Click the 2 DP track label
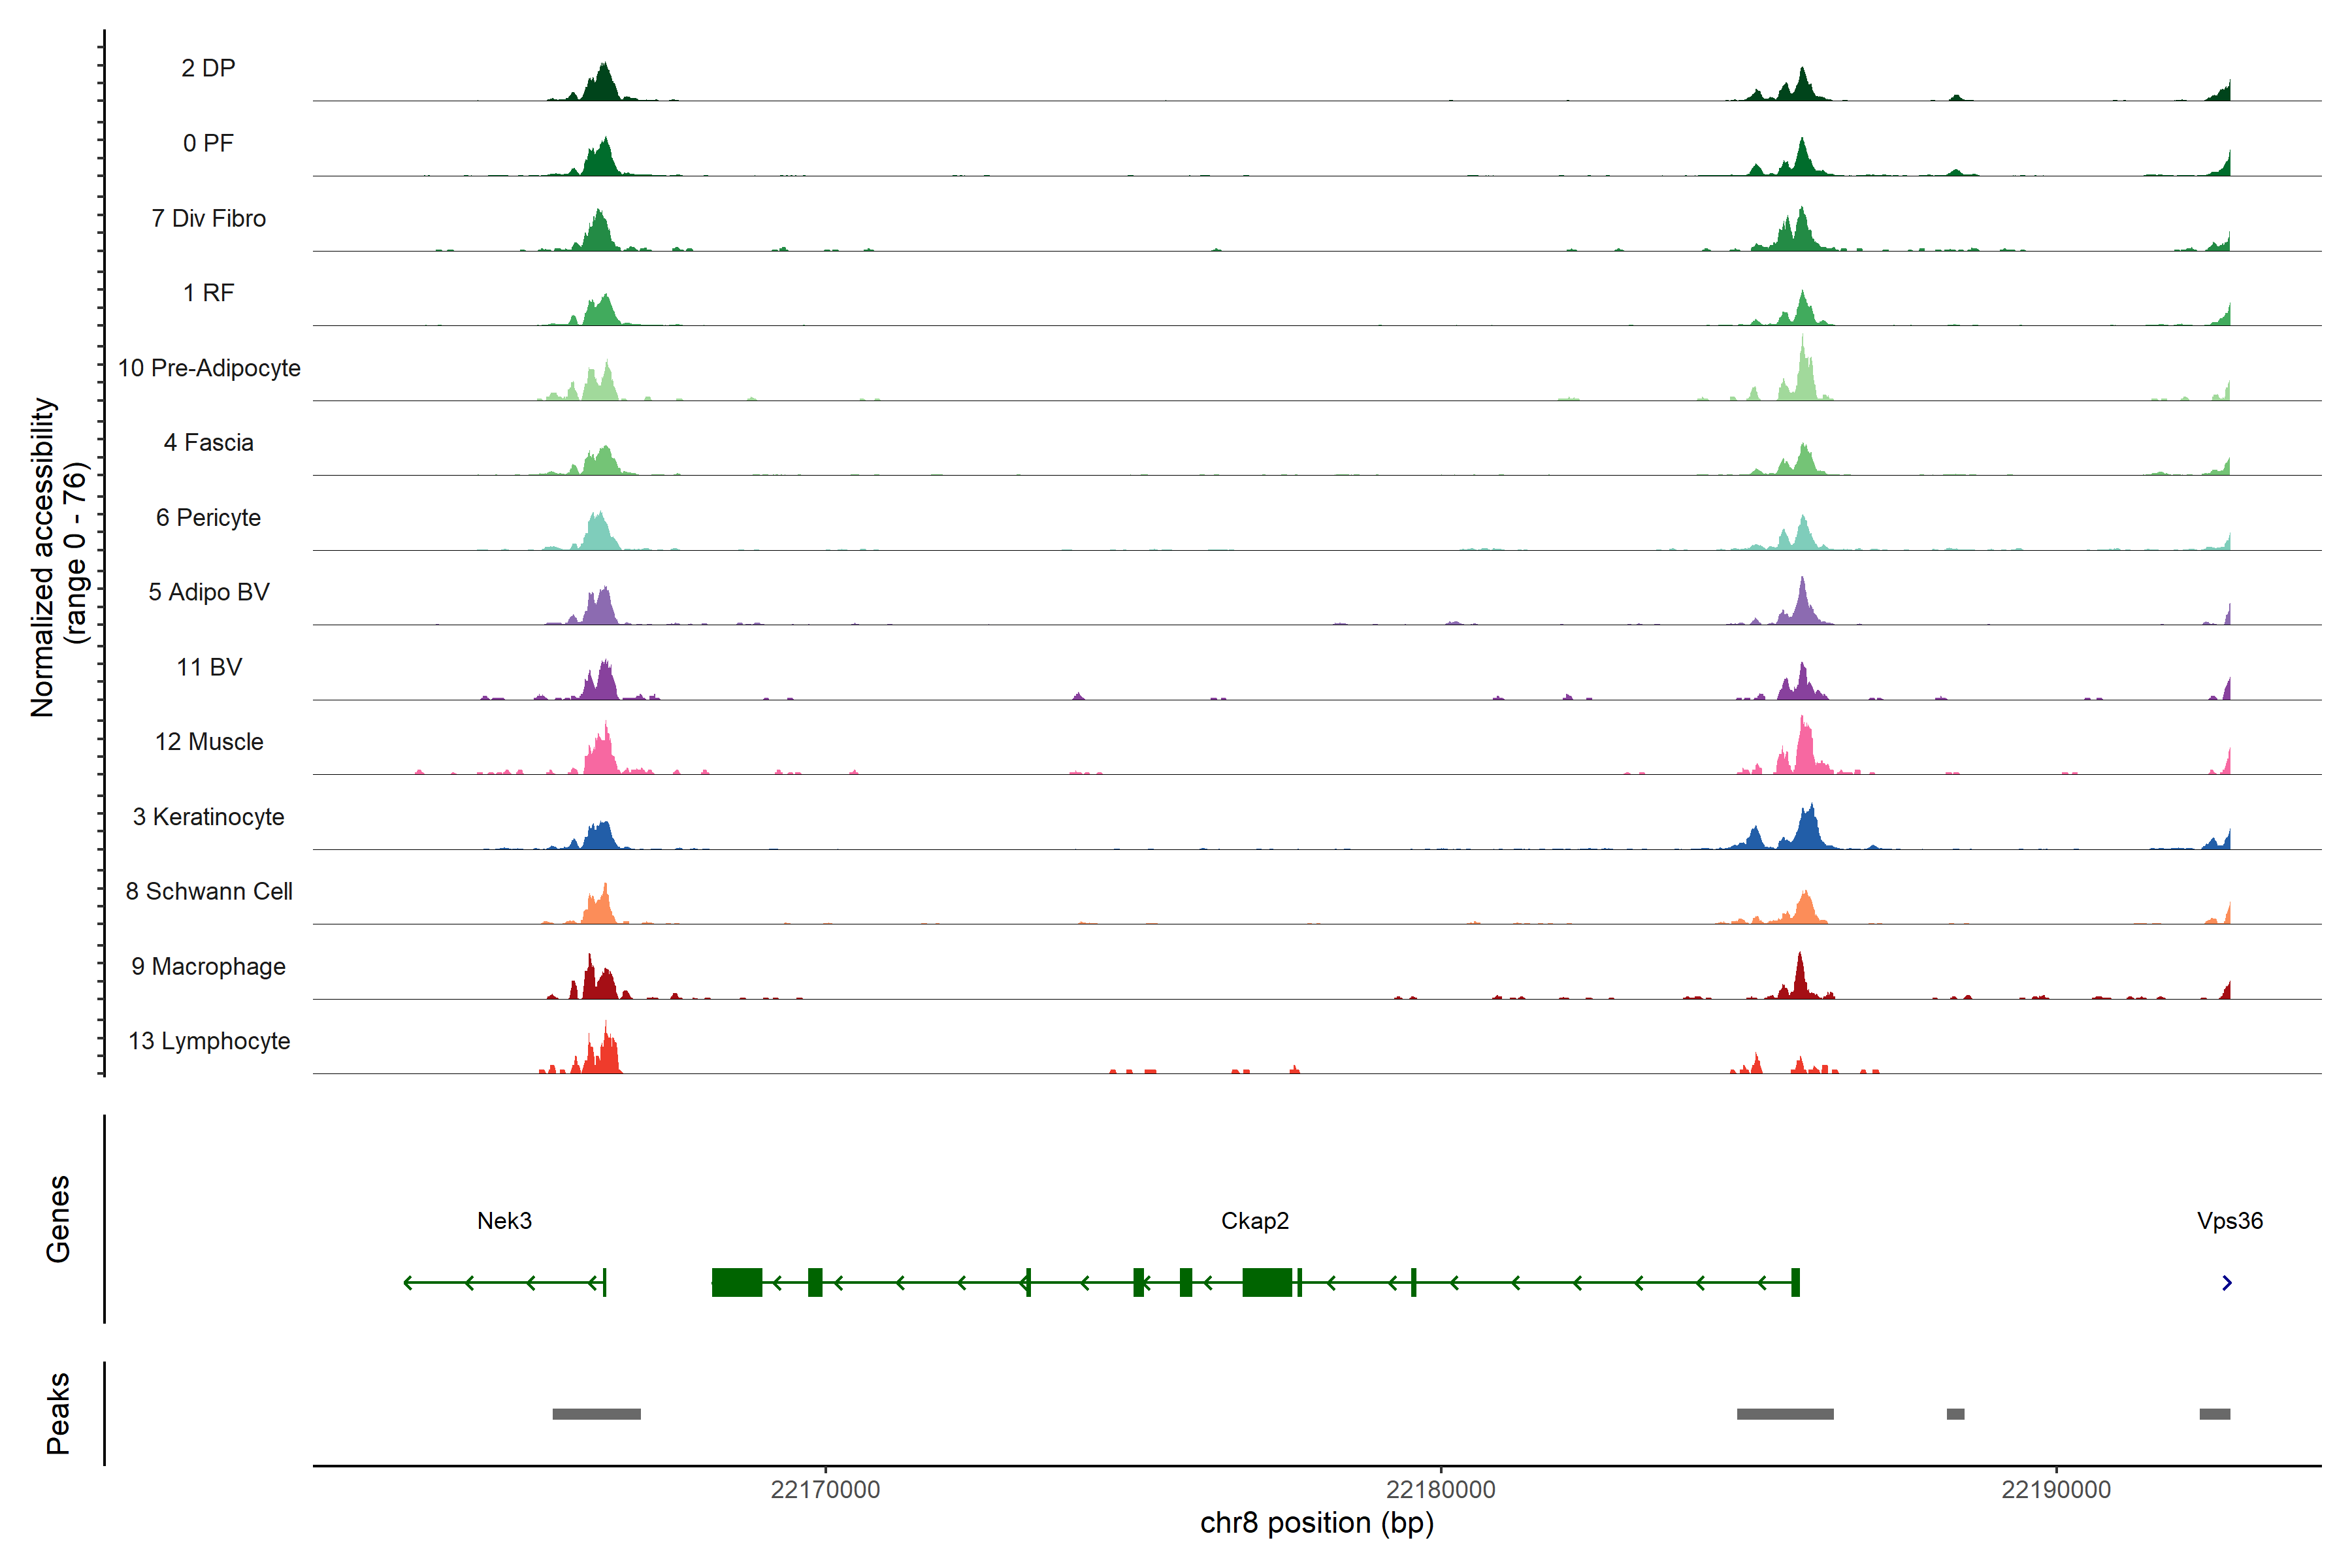2352x1568 pixels. point(208,68)
